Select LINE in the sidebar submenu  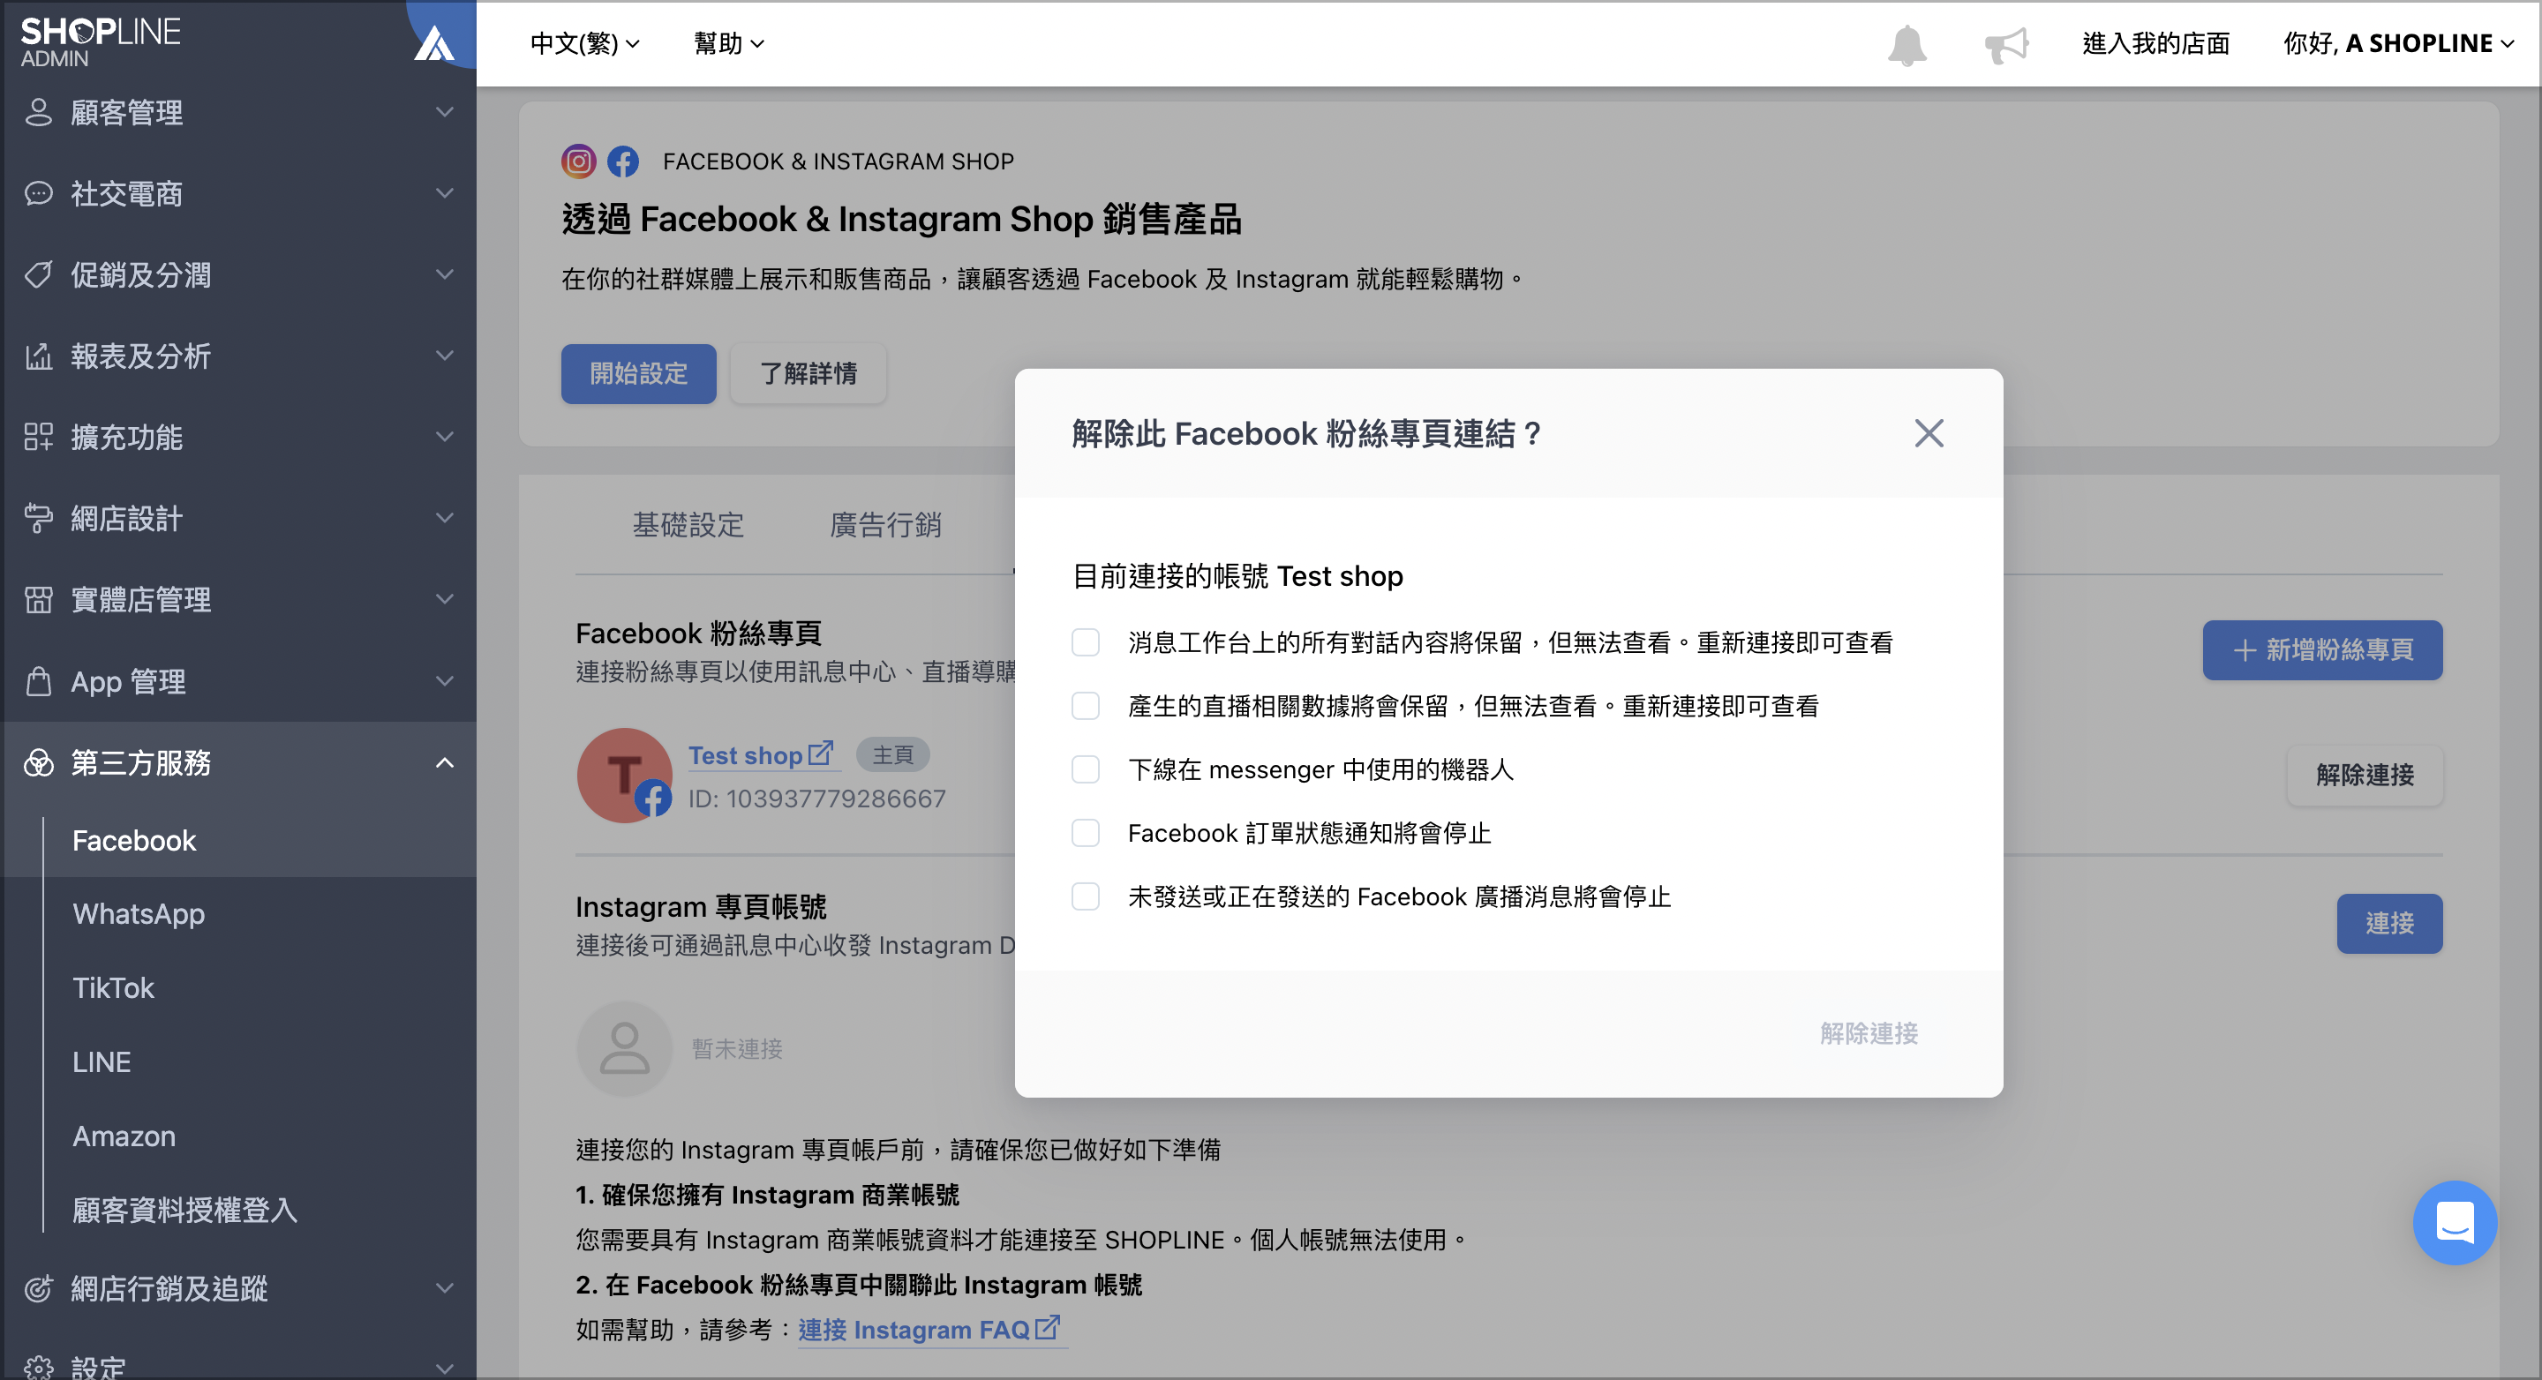[102, 1062]
